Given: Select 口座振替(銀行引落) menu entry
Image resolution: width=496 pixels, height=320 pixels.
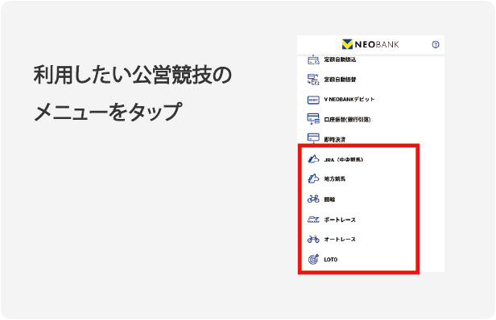Looking at the screenshot, I should [x=347, y=120].
